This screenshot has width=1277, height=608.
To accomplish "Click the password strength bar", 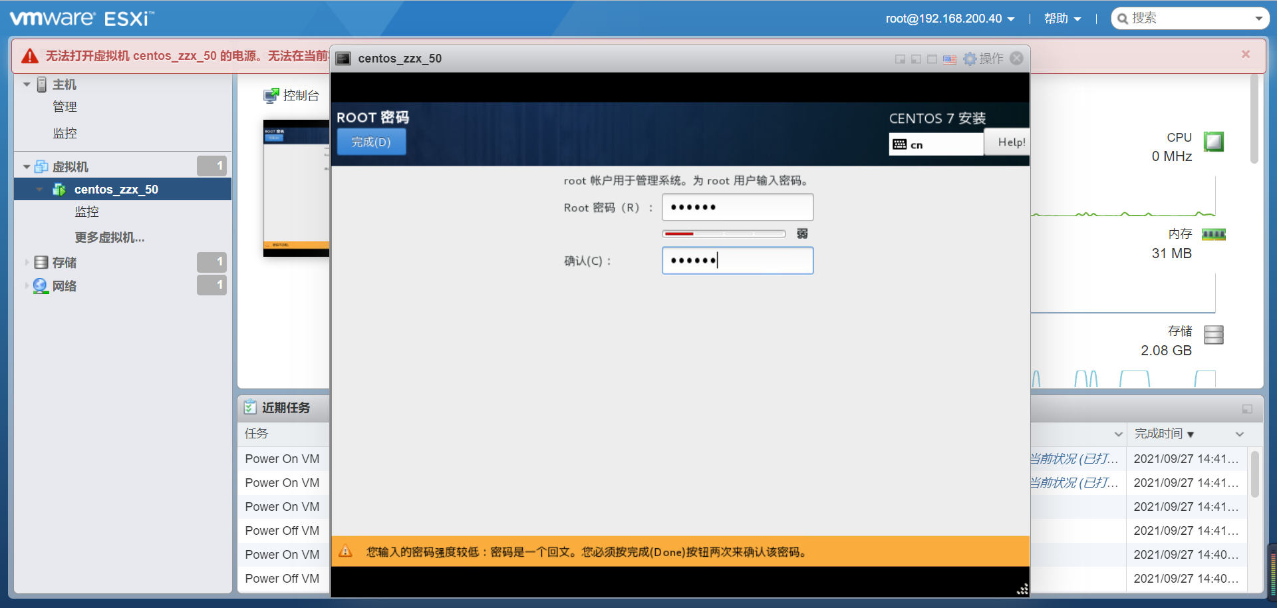I will [x=724, y=233].
